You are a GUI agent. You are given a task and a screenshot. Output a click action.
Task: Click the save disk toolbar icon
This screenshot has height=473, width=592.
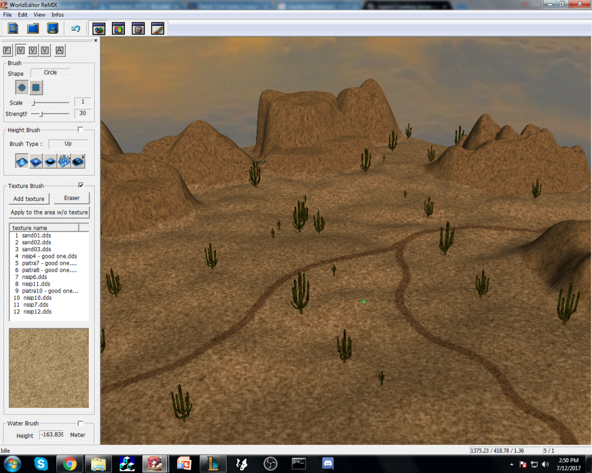click(x=53, y=28)
